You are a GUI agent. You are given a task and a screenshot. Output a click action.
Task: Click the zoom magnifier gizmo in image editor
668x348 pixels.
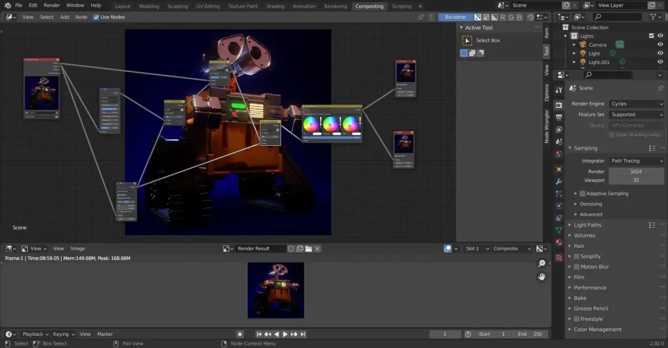(x=542, y=263)
